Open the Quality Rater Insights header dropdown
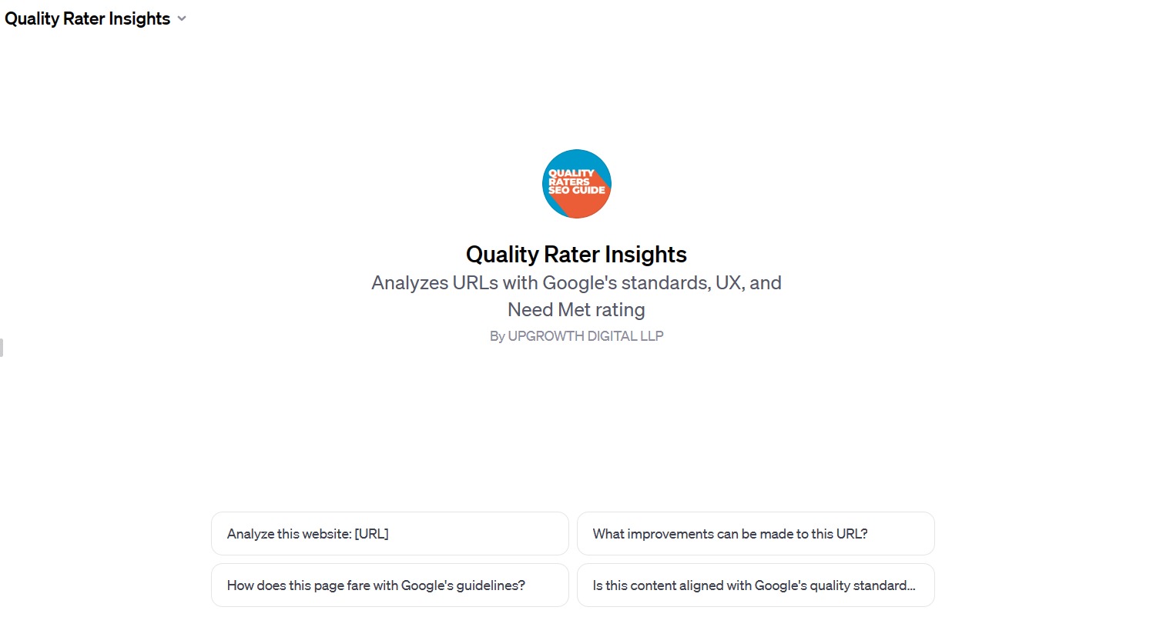 [96, 19]
